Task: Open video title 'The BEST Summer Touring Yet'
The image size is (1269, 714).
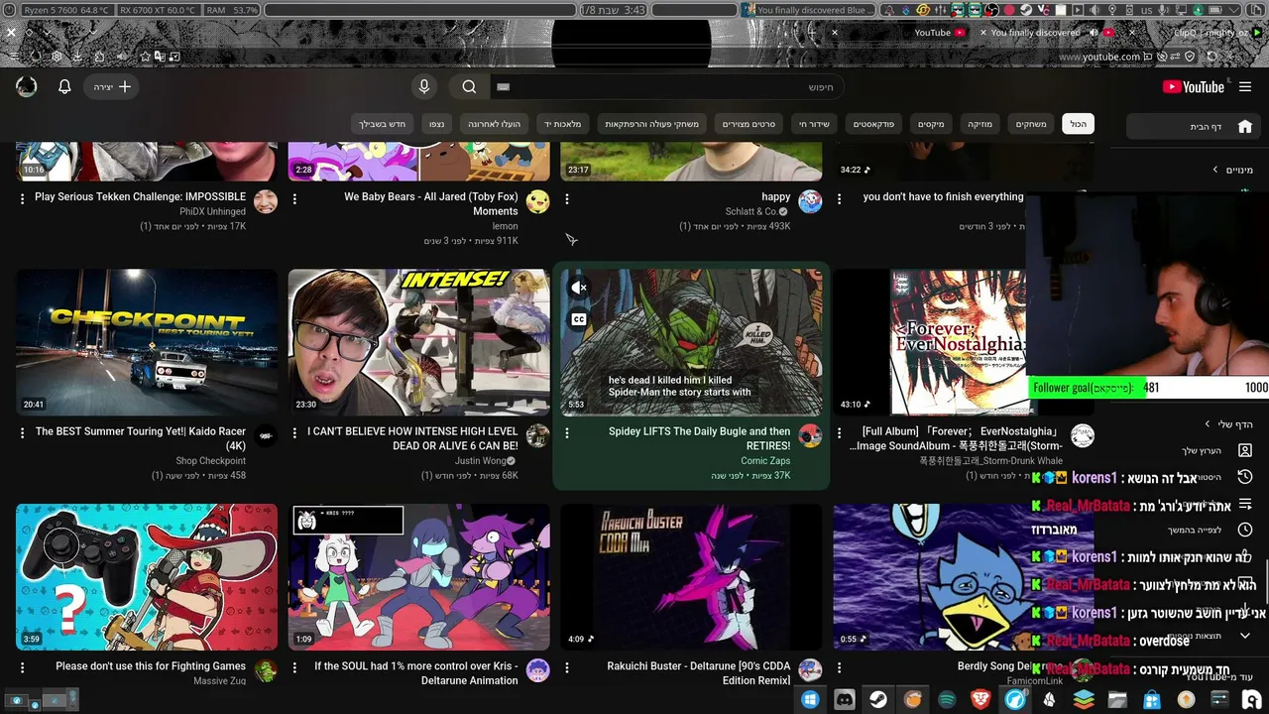Action: (141, 438)
